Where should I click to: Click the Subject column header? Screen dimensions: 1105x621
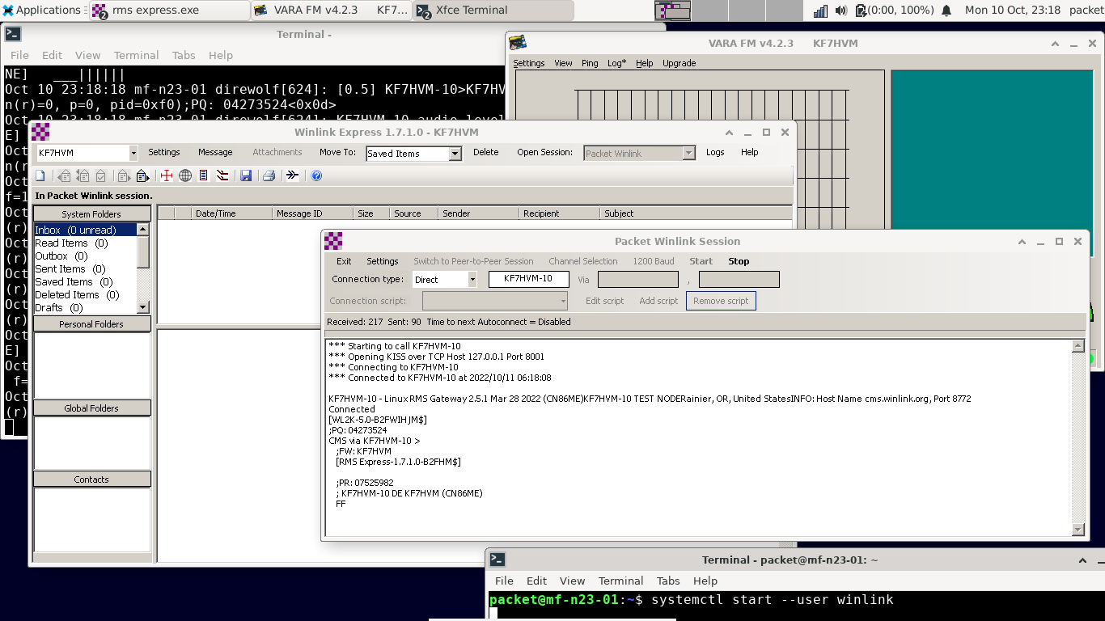[x=696, y=213]
